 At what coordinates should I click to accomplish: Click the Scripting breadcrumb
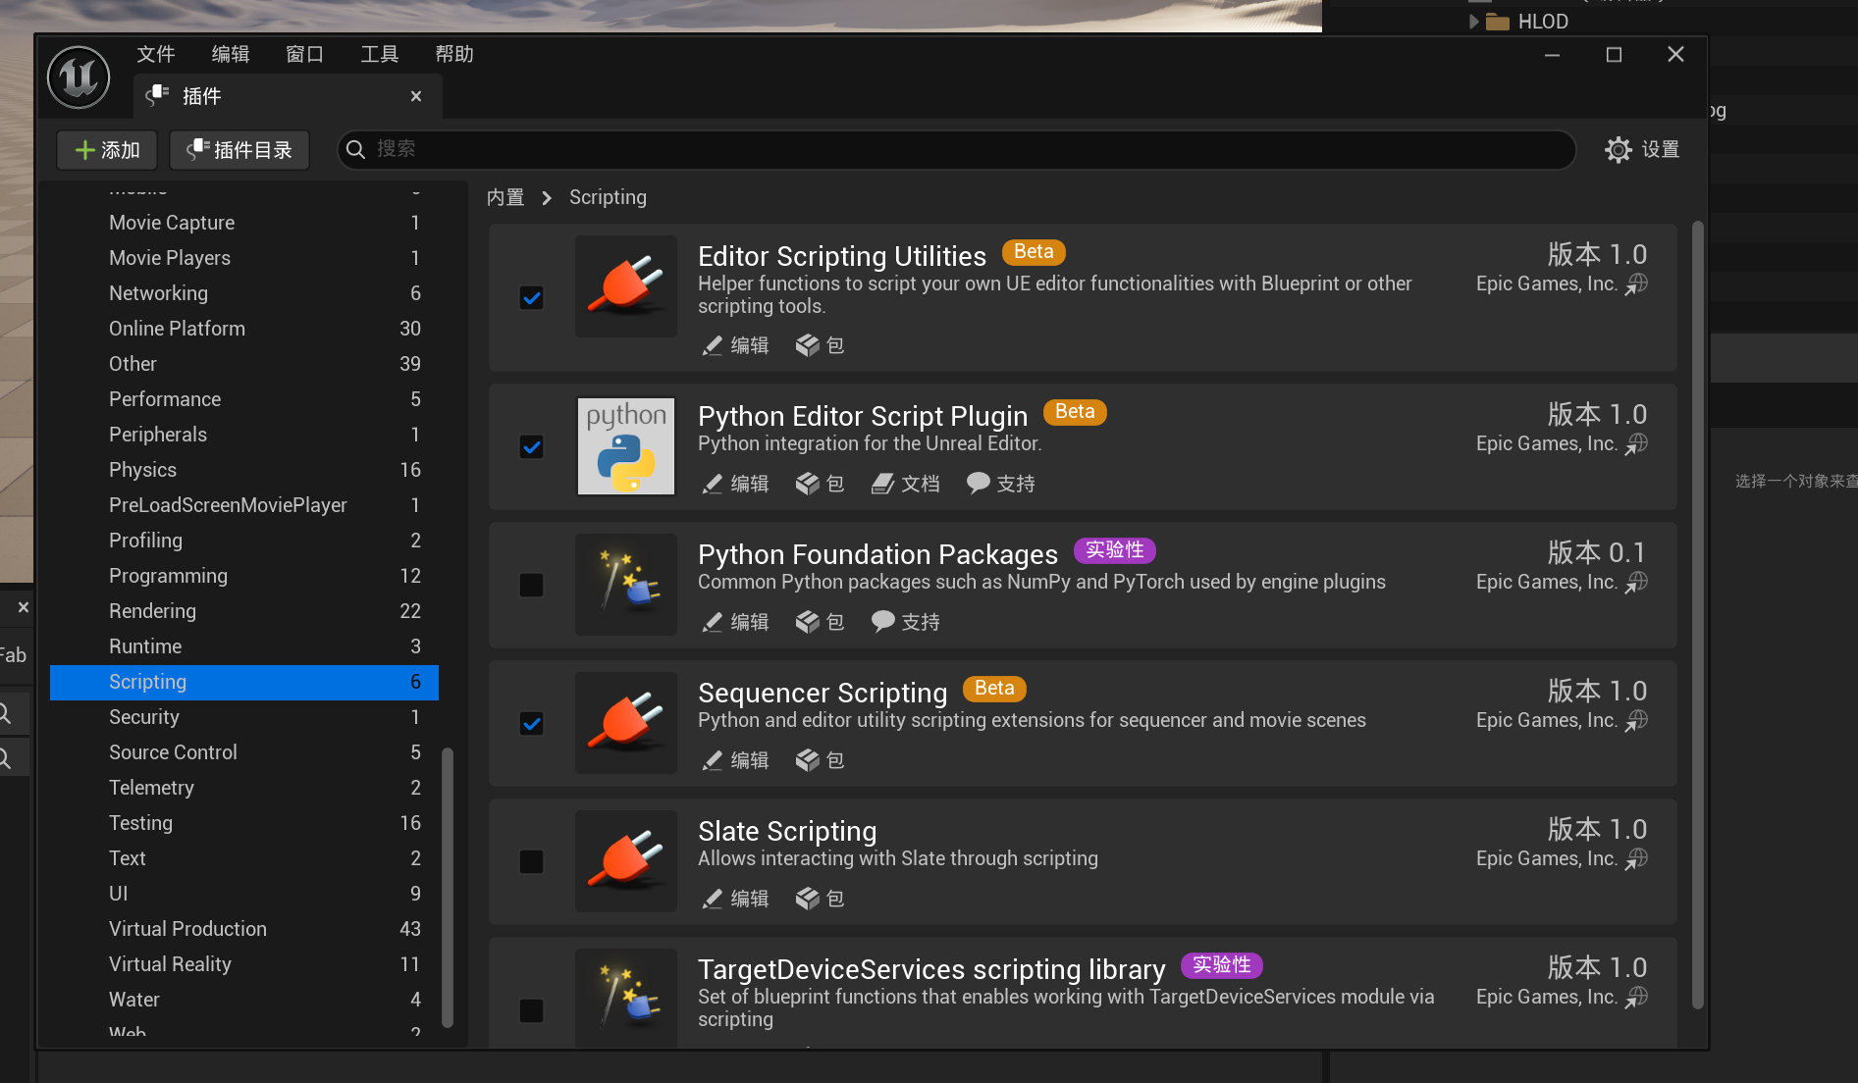[x=608, y=197]
